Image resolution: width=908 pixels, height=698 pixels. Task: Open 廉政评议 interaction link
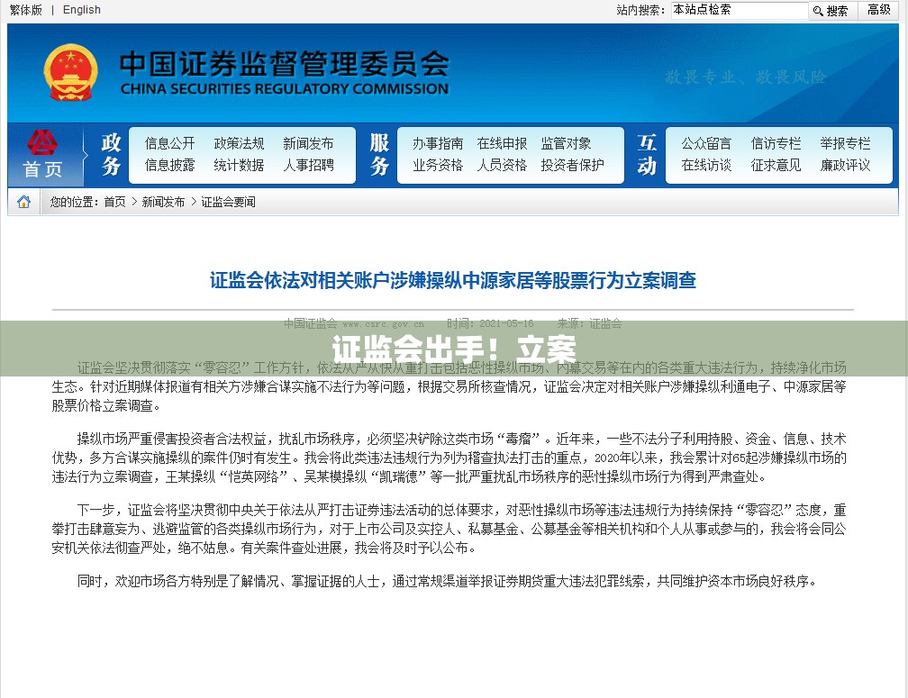(845, 165)
